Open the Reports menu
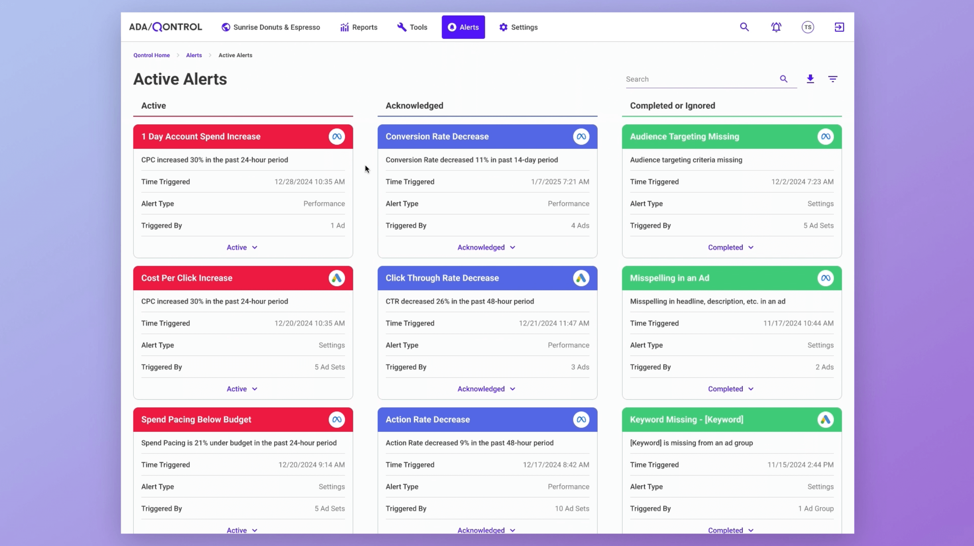974x546 pixels. (x=358, y=27)
